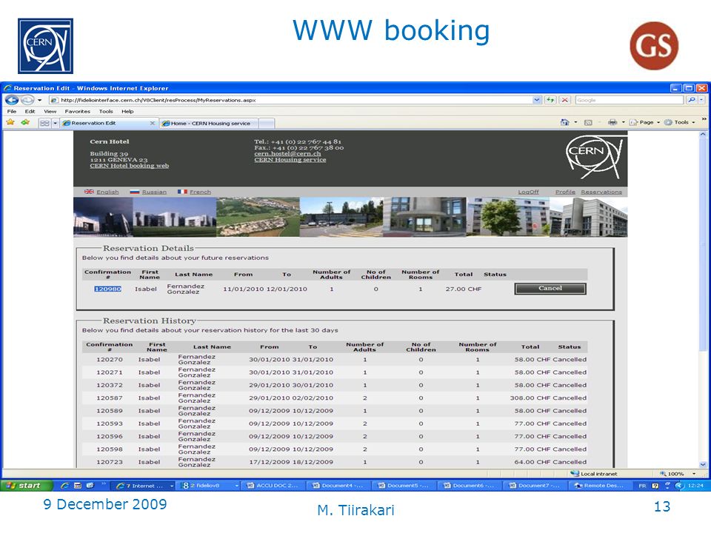Click the 27.00 CHF total
This screenshot has width=711, height=533.
pos(464,289)
